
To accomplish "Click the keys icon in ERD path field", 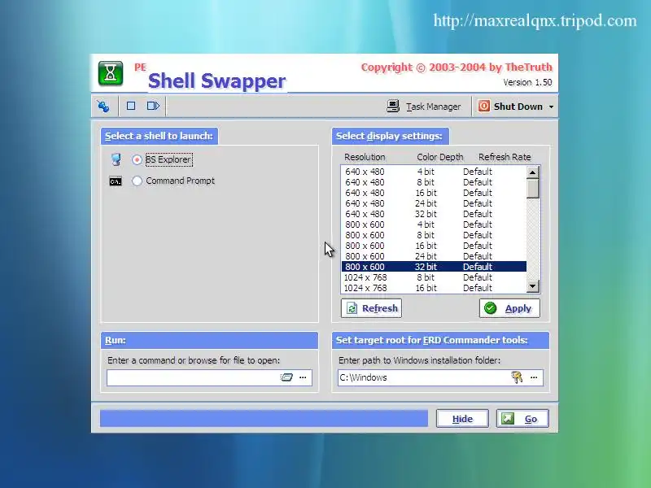I will (x=517, y=377).
